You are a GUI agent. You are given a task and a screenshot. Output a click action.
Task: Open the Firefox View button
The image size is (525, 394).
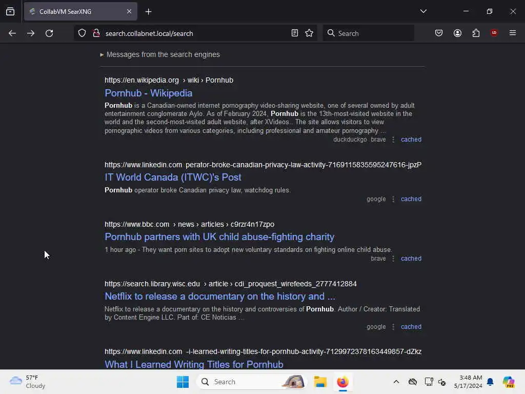point(10,12)
